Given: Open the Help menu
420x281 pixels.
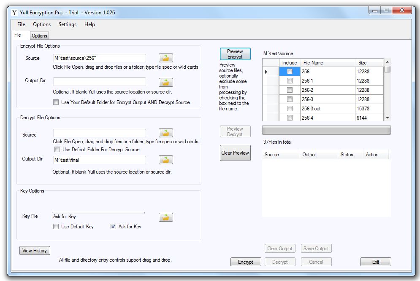Looking at the screenshot, I should pos(89,24).
